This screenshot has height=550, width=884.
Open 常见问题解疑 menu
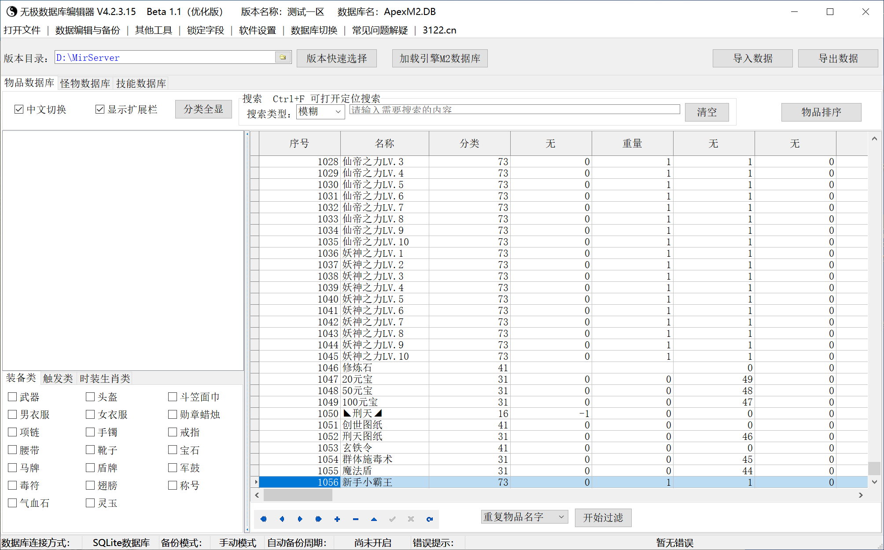click(x=380, y=30)
